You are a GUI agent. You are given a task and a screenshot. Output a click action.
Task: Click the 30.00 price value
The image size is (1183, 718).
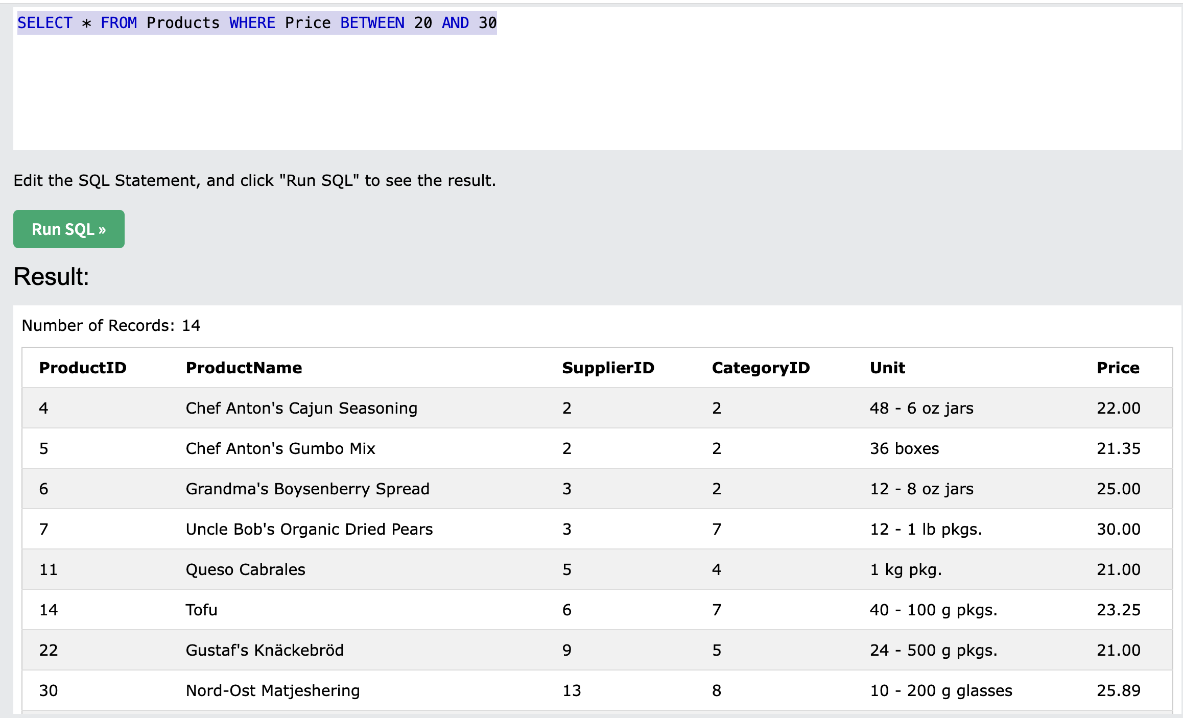click(1118, 529)
